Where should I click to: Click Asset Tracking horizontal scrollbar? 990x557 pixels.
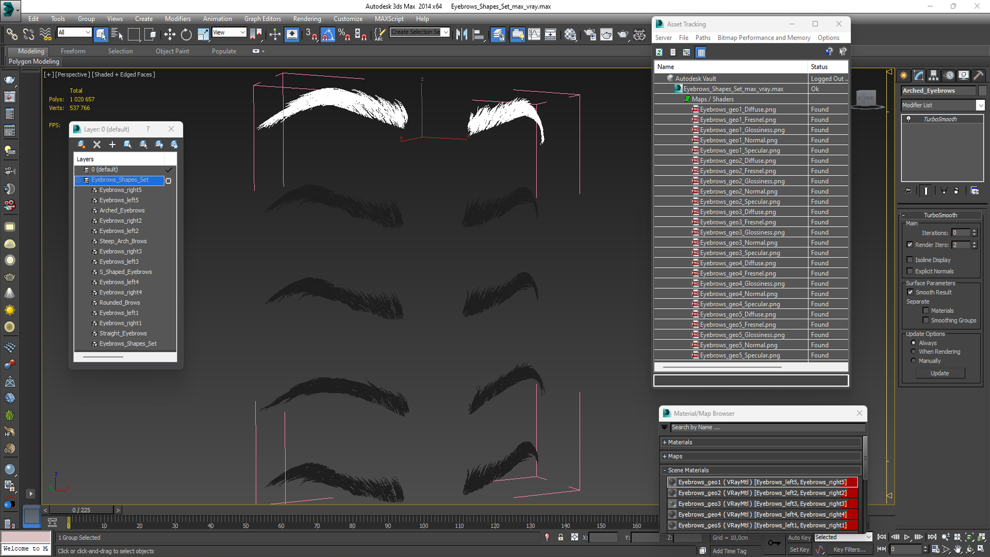722,367
